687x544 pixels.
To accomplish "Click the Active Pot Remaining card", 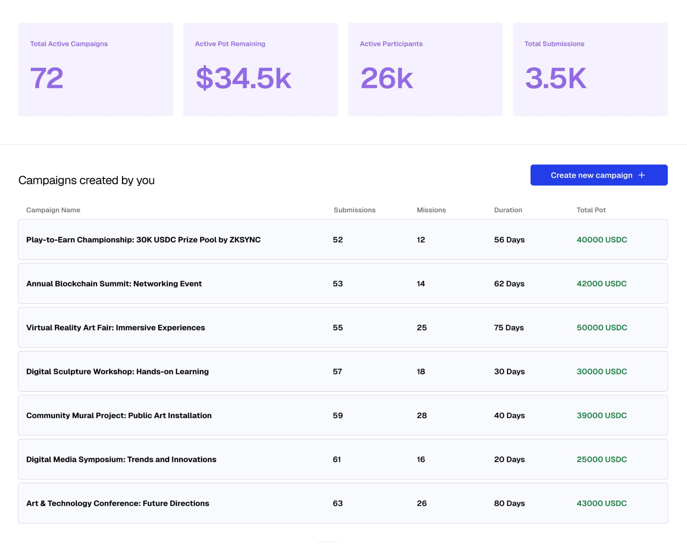I will point(260,69).
